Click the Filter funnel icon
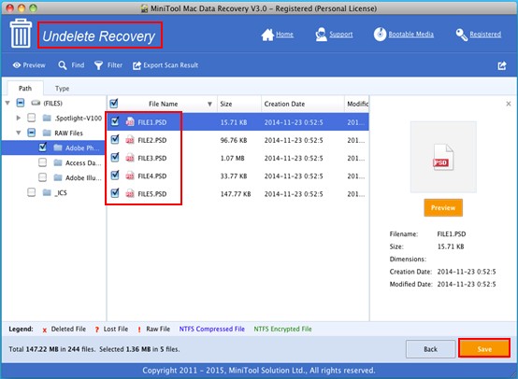 98,65
